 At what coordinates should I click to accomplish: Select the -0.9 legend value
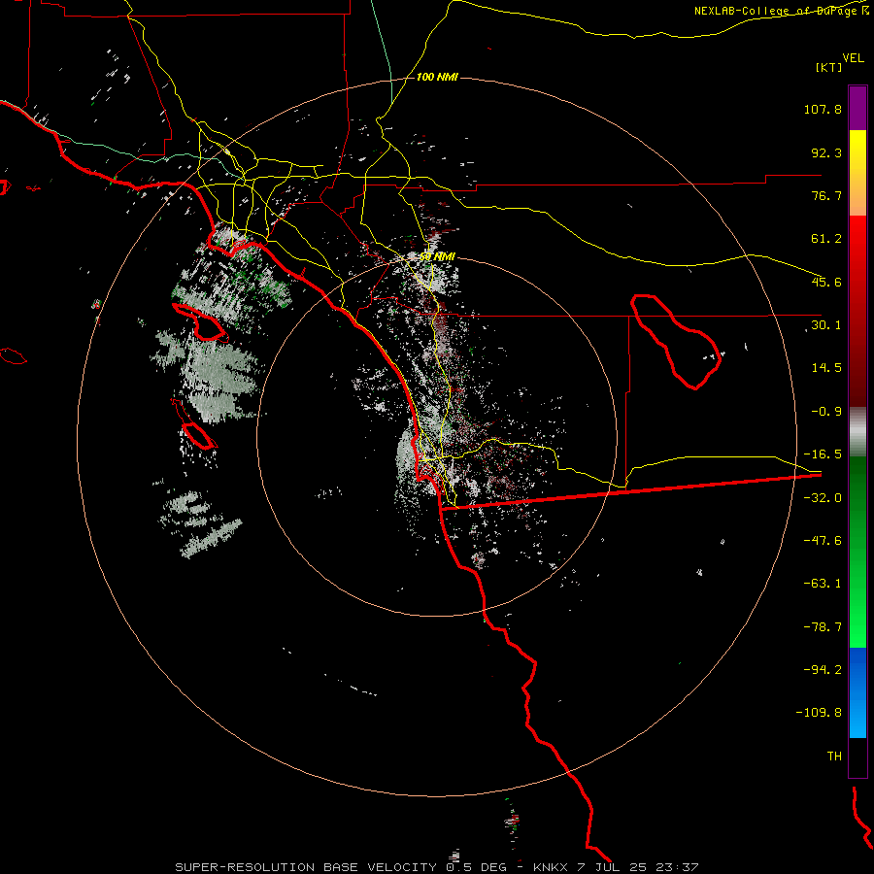coord(826,412)
